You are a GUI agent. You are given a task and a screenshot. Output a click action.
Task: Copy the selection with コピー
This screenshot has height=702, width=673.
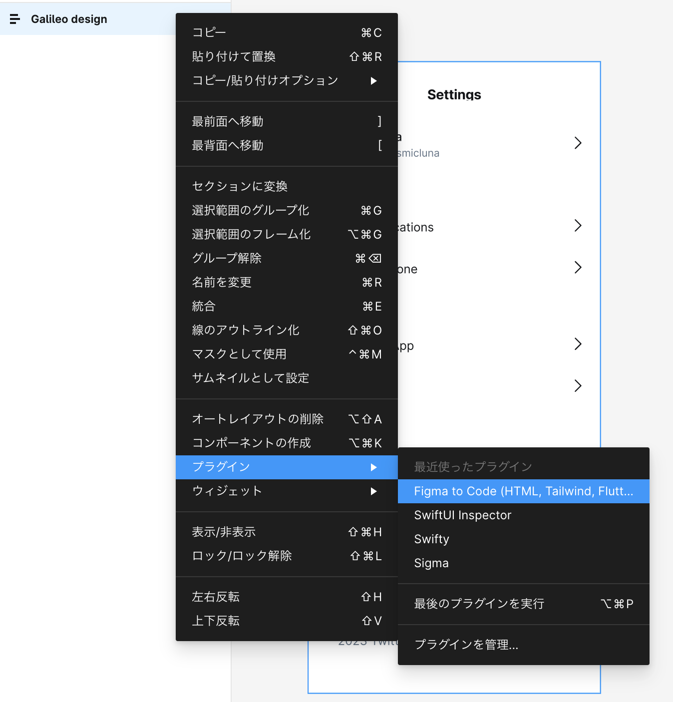pyautogui.click(x=208, y=31)
